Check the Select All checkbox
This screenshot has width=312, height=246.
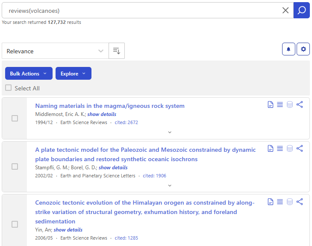(9, 88)
